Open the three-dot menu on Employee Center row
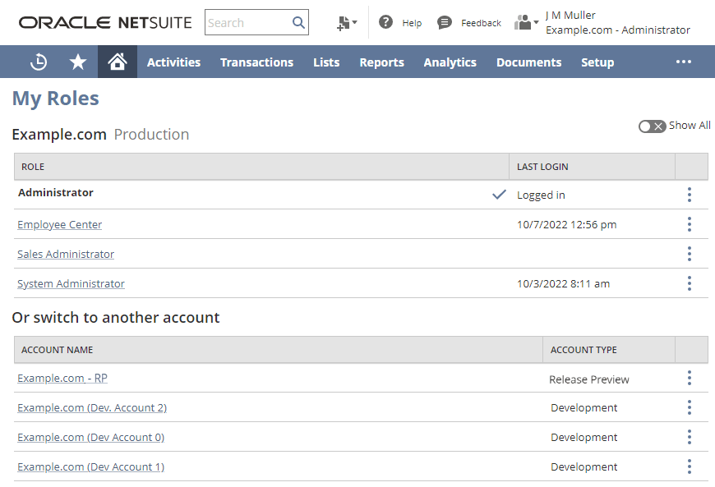 point(689,224)
